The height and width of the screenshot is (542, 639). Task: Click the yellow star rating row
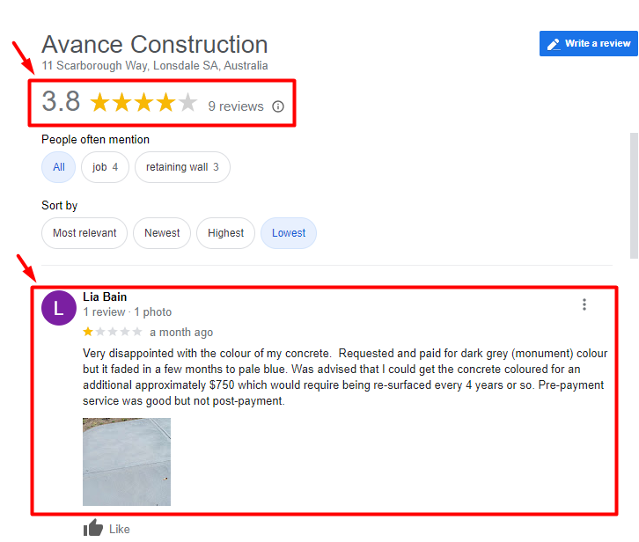tap(143, 102)
